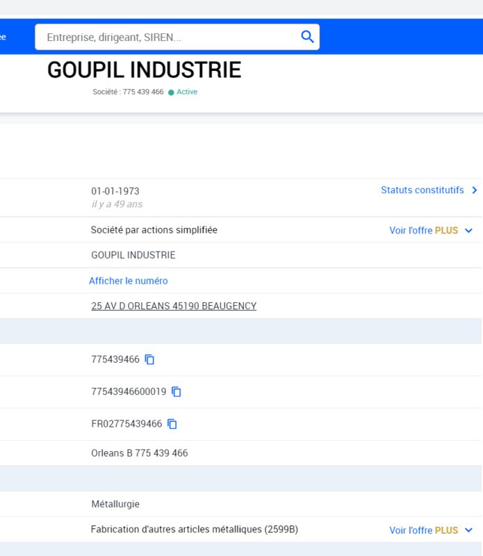This screenshot has height=556, width=483.
Task: Click Afficher le numéro link
Action: coord(129,281)
